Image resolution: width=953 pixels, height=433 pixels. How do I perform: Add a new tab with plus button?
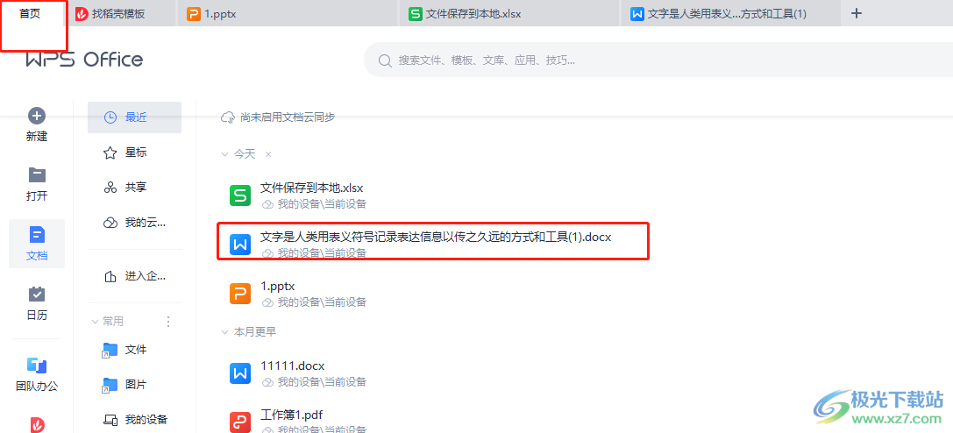tap(857, 13)
